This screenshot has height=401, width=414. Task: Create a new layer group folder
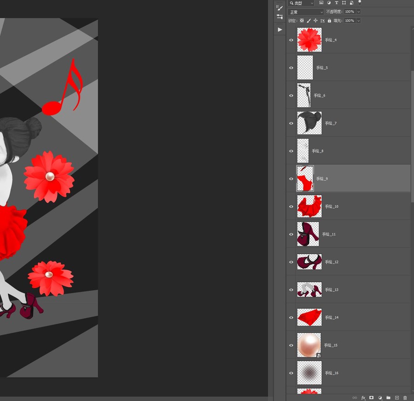(x=388, y=398)
